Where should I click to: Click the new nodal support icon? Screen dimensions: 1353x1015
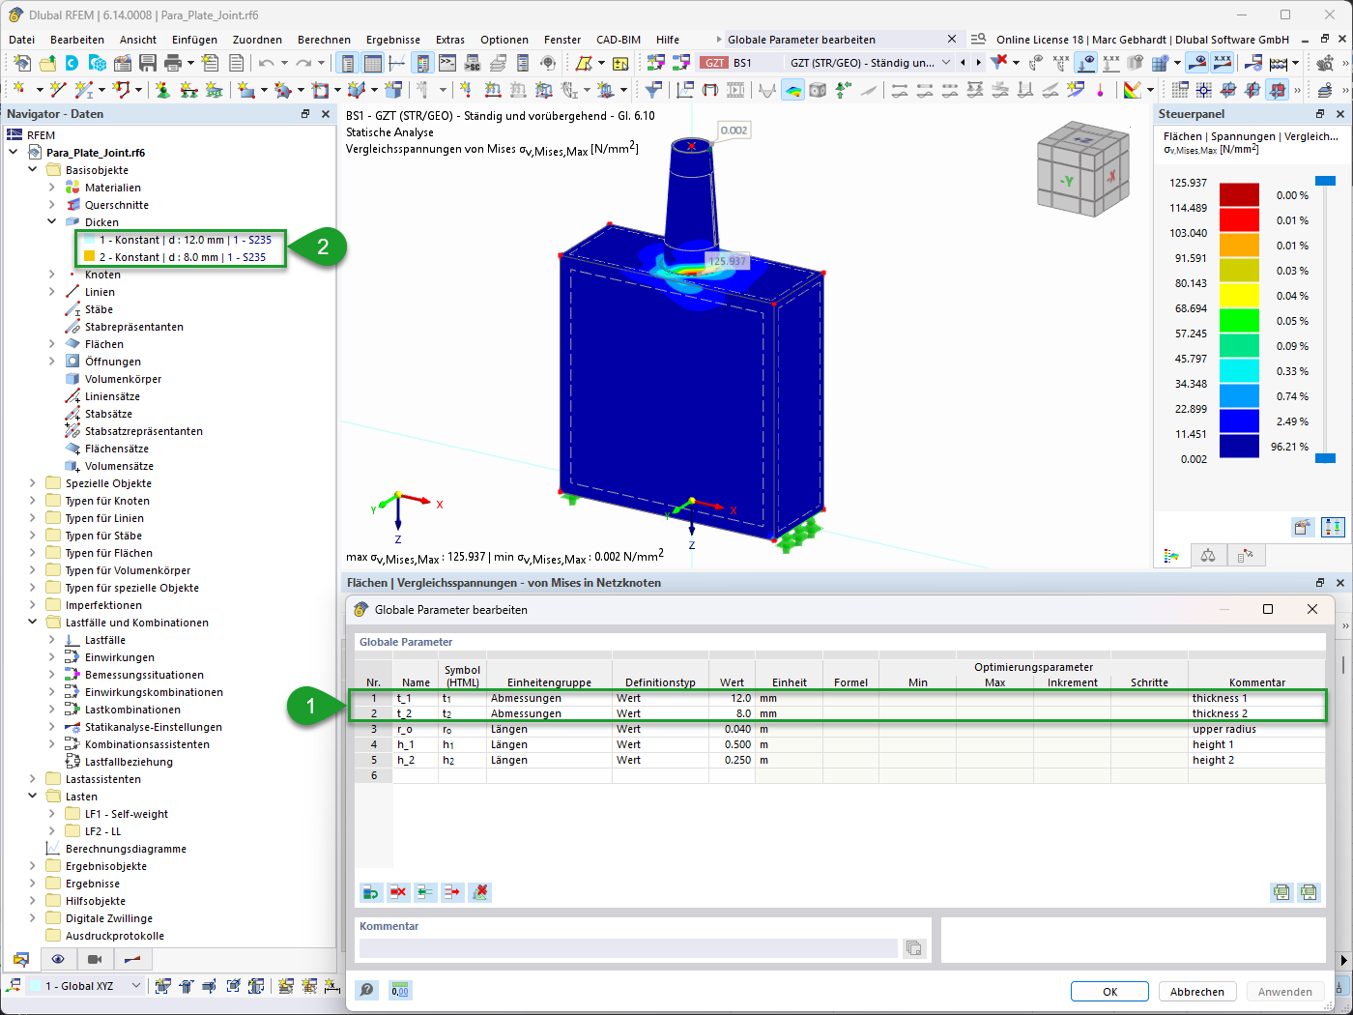point(162,90)
